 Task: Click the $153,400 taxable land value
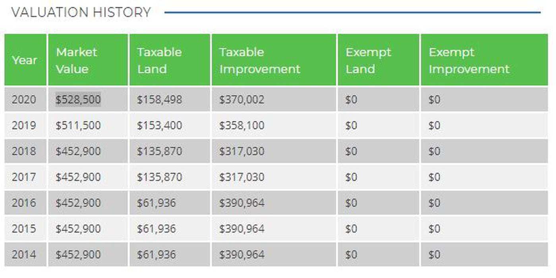[160, 126]
